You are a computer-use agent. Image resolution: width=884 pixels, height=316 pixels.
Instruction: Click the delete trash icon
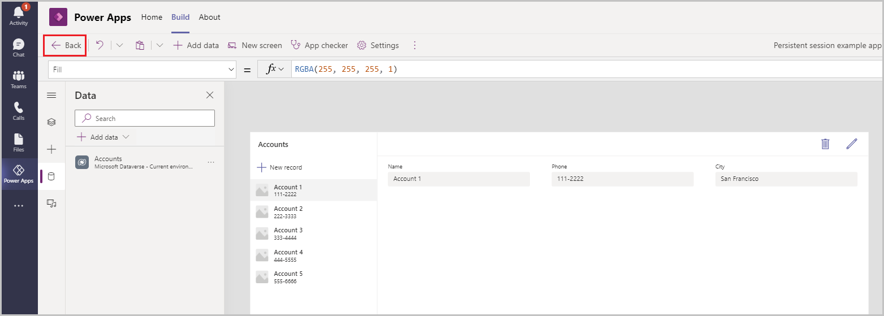pos(825,144)
